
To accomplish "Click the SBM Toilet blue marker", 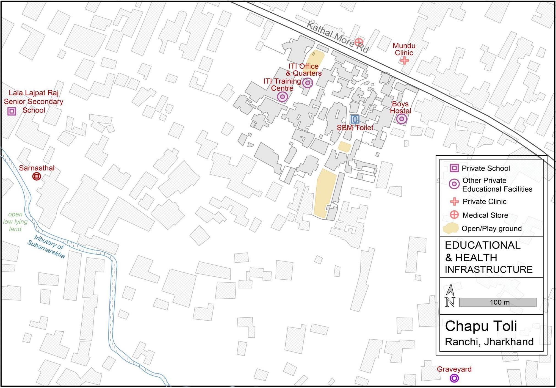I will pyautogui.click(x=355, y=119).
